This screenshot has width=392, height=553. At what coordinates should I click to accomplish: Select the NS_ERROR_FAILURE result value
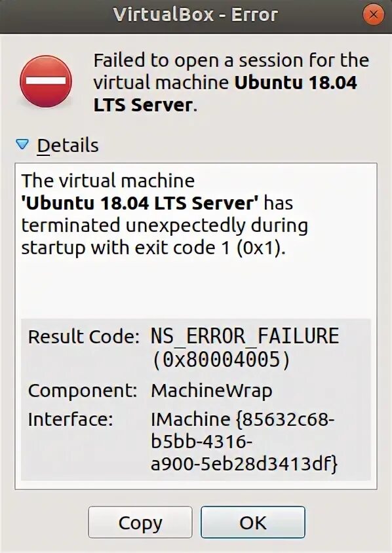pyautogui.click(x=245, y=335)
